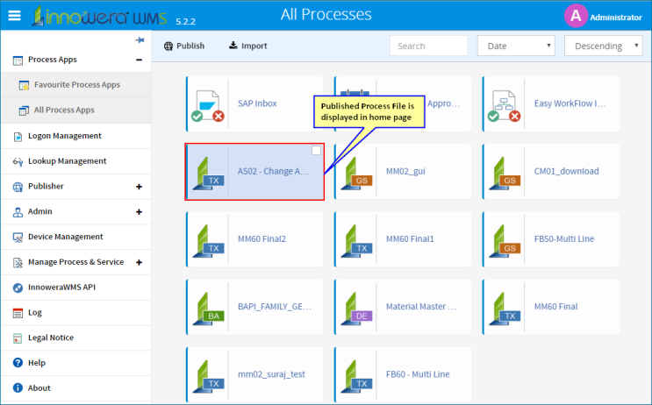The image size is (652, 405).
Task: Open the Descending order dropdown
Action: (604, 46)
